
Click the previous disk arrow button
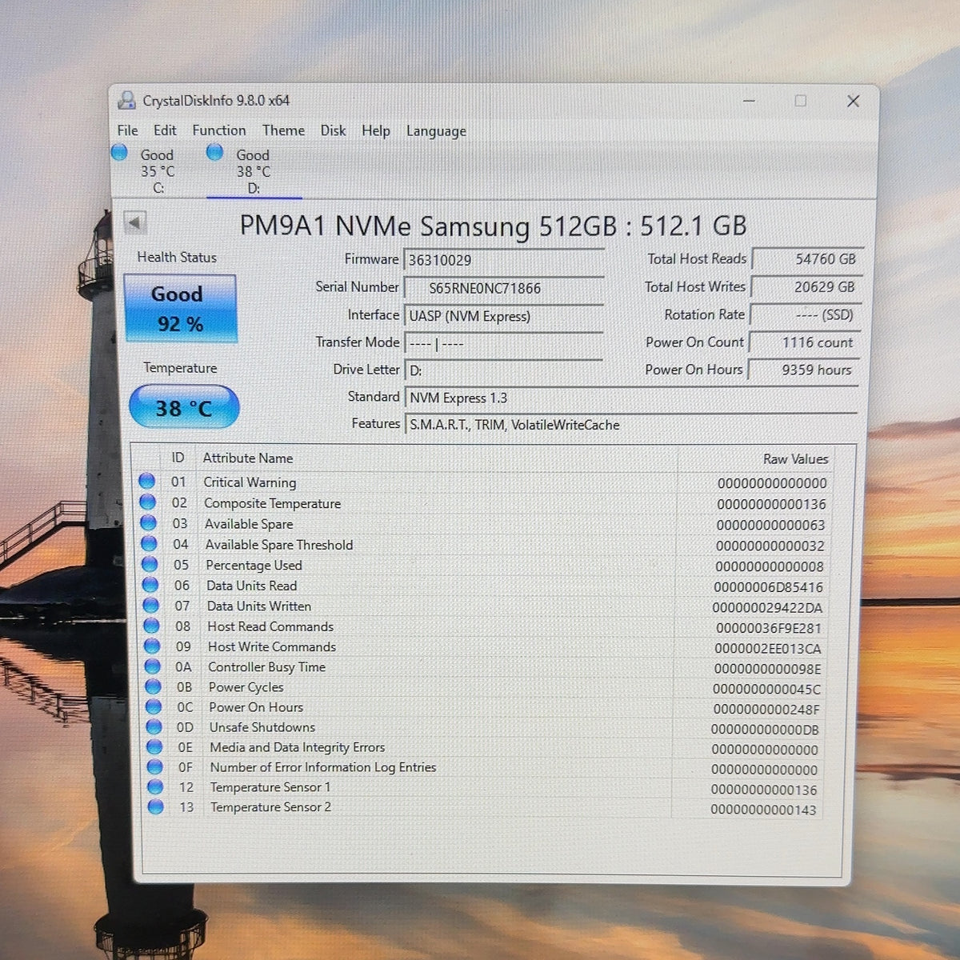(x=135, y=222)
